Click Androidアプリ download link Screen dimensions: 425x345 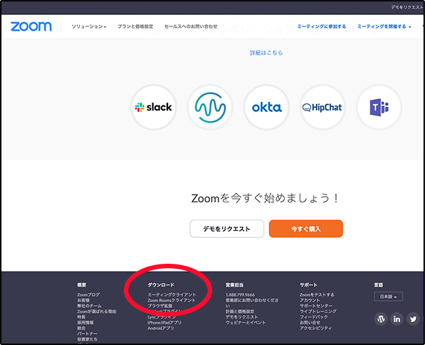(161, 328)
